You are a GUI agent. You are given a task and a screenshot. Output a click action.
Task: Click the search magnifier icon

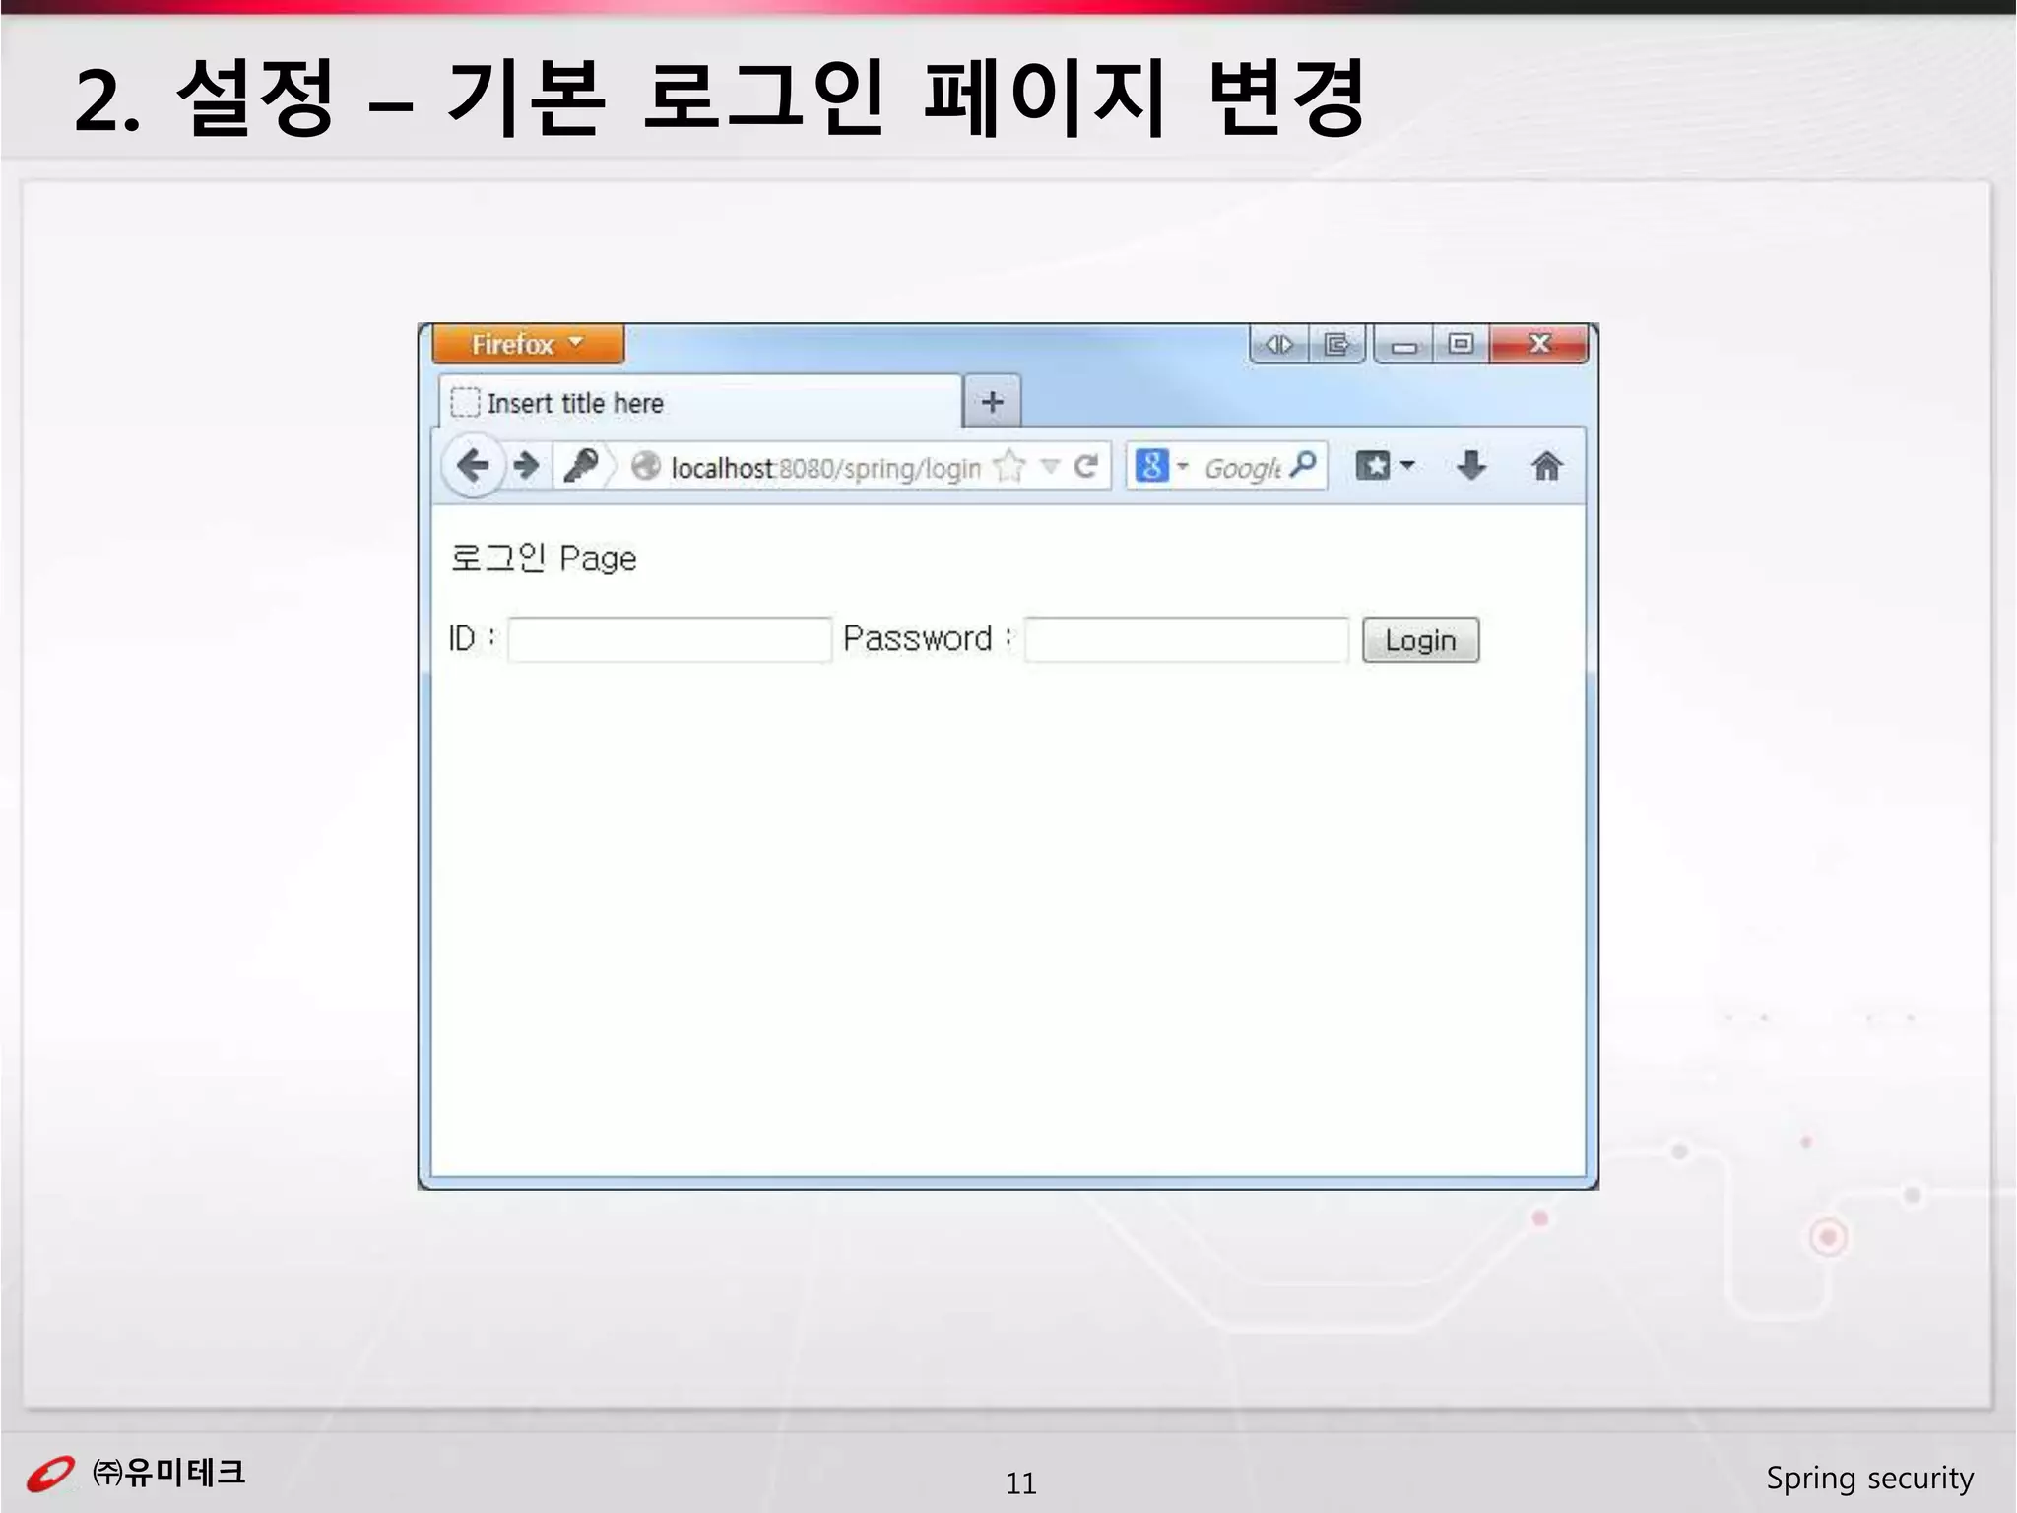(1303, 464)
